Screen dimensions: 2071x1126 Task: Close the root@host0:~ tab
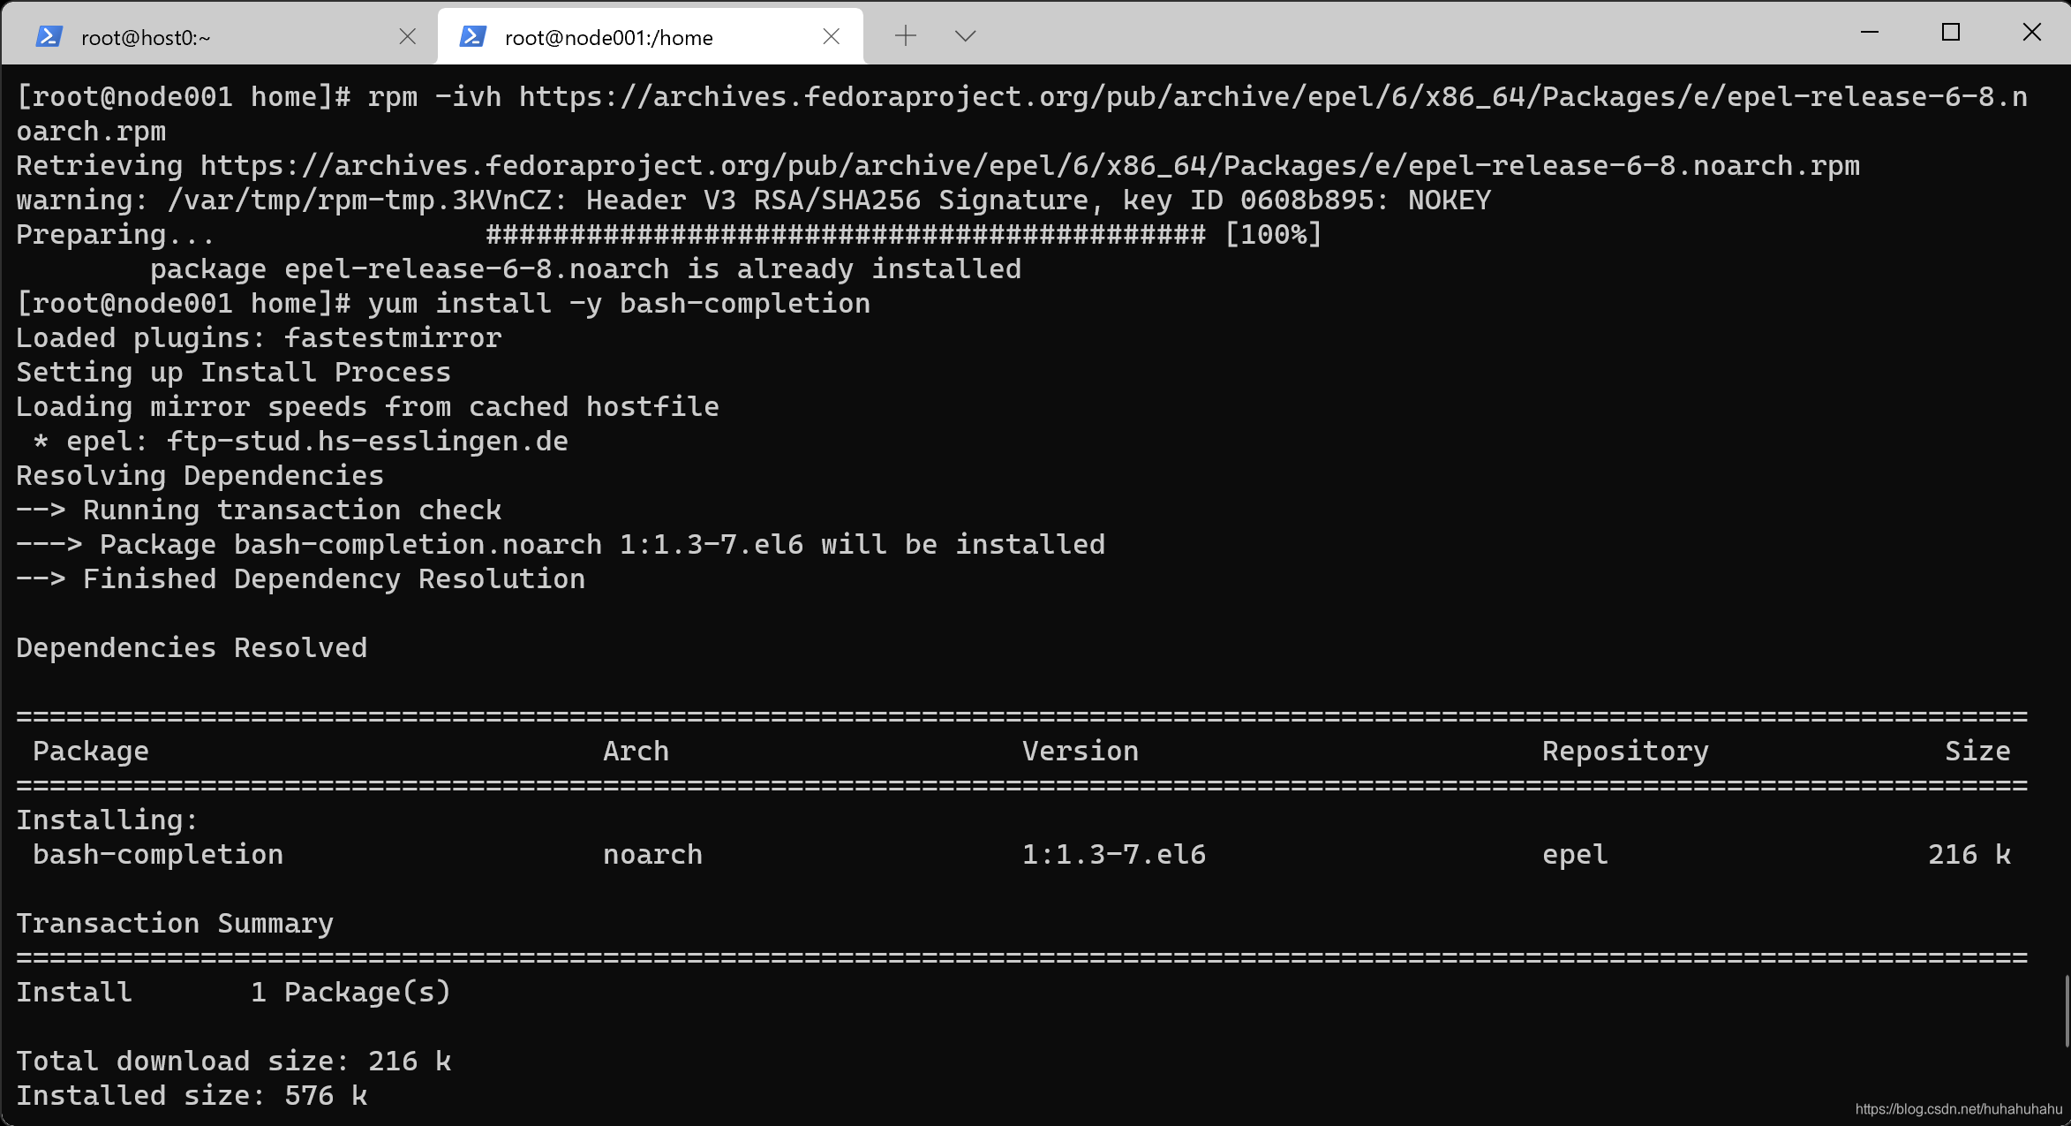(x=407, y=36)
